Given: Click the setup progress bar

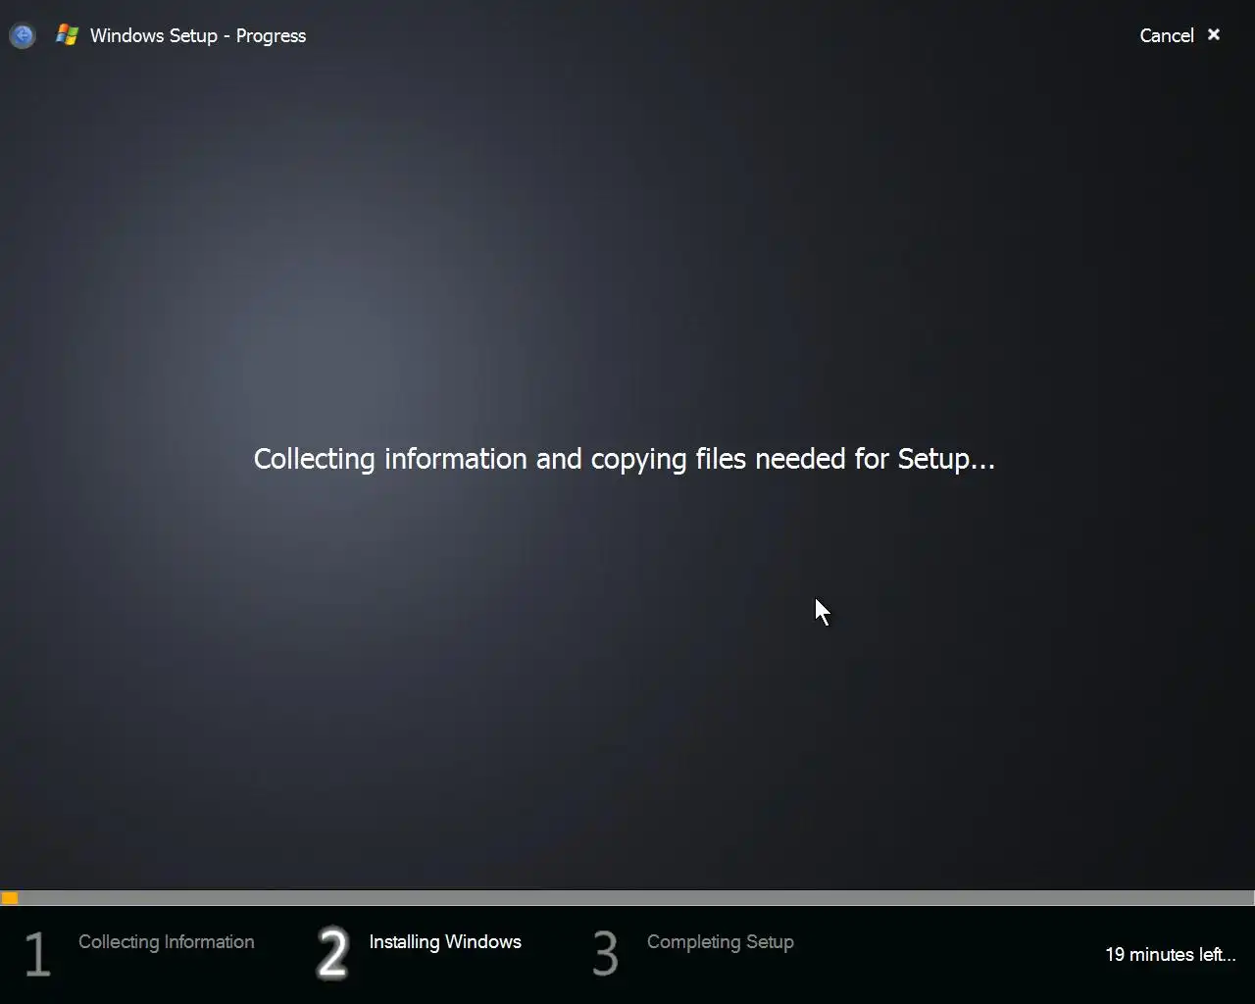Looking at the screenshot, I should (x=627, y=897).
